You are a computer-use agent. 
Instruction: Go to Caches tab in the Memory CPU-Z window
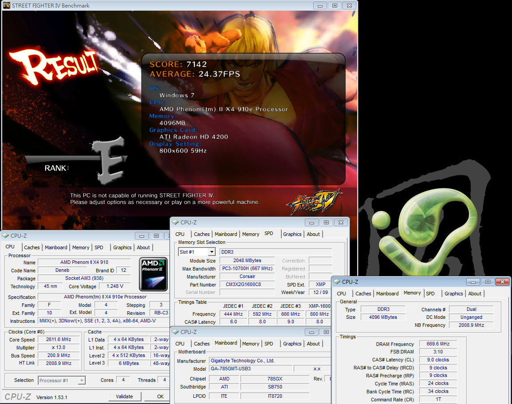click(x=363, y=294)
